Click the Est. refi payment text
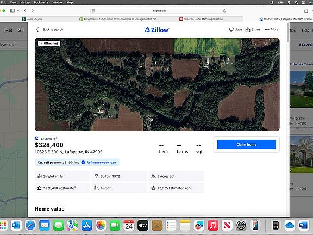This screenshot has width=313, height=235. (x=59, y=163)
